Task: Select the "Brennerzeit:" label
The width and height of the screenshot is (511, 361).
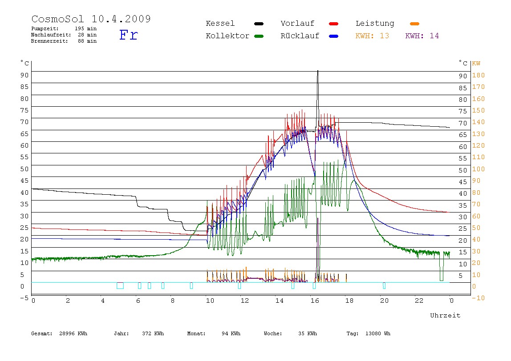Action: tap(49, 41)
